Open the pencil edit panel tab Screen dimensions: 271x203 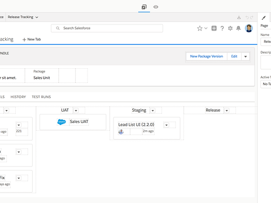tap(264, 17)
